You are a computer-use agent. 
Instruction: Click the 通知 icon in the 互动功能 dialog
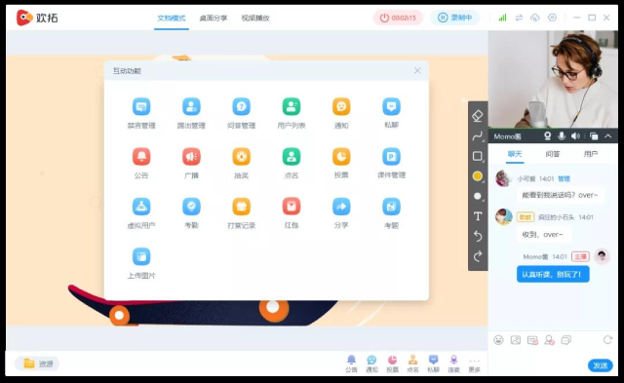[341, 107]
